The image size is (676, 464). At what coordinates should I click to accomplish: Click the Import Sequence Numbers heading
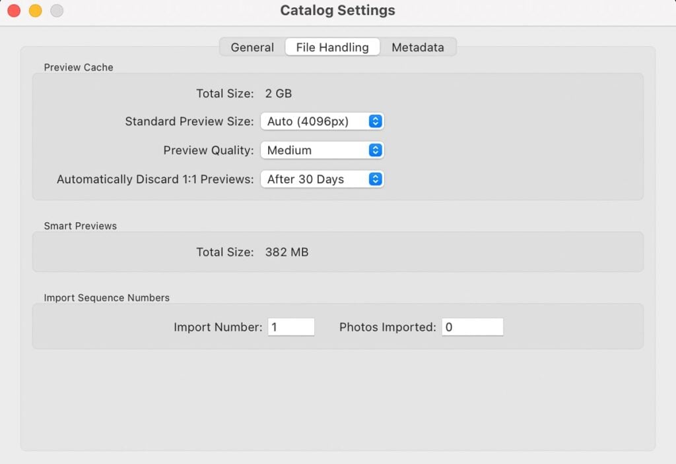[106, 298]
